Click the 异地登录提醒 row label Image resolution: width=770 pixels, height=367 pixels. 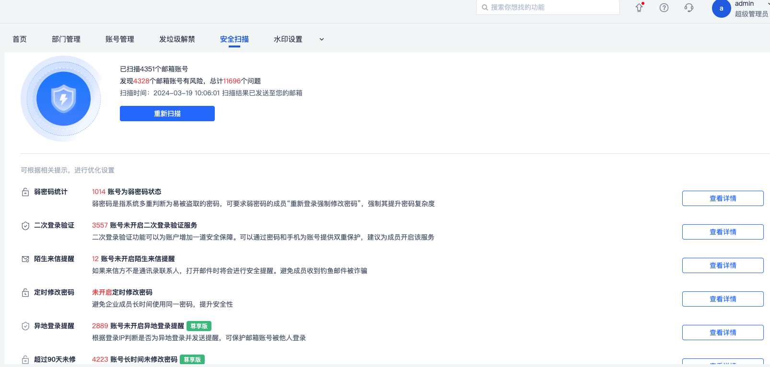(x=54, y=326)
